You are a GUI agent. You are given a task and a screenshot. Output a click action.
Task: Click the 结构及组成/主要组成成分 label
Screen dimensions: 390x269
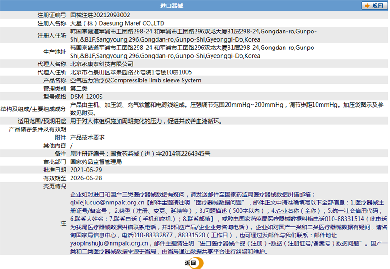33,109
